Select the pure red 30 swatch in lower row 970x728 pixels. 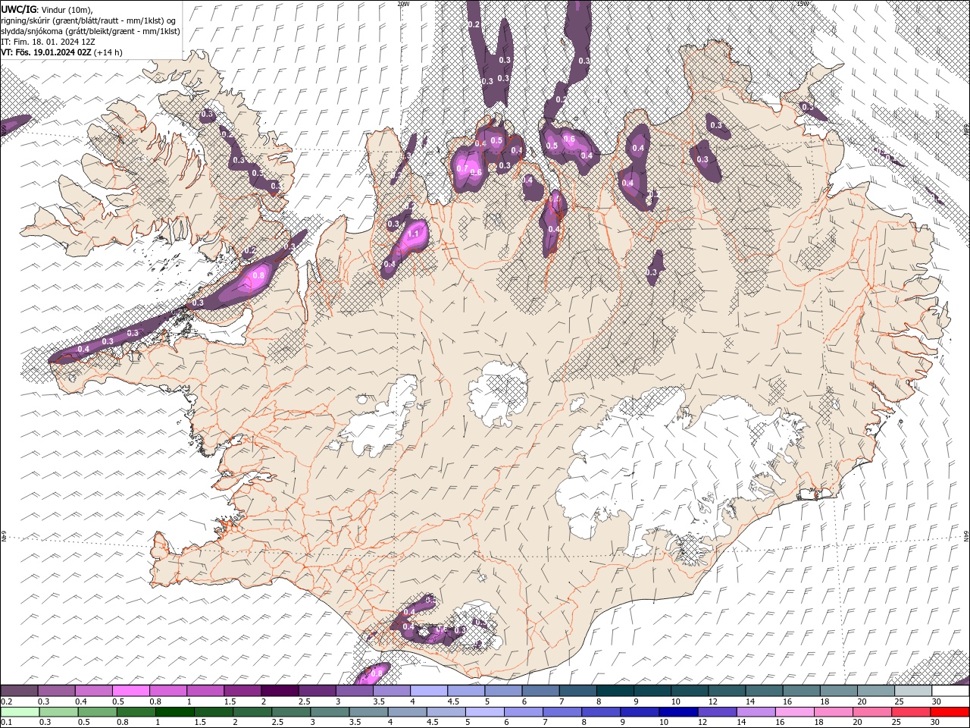(x=950, y=712)
